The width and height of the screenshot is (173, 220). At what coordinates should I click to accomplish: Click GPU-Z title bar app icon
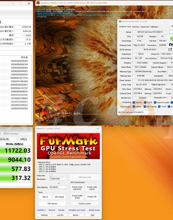(x=120, y=22)
